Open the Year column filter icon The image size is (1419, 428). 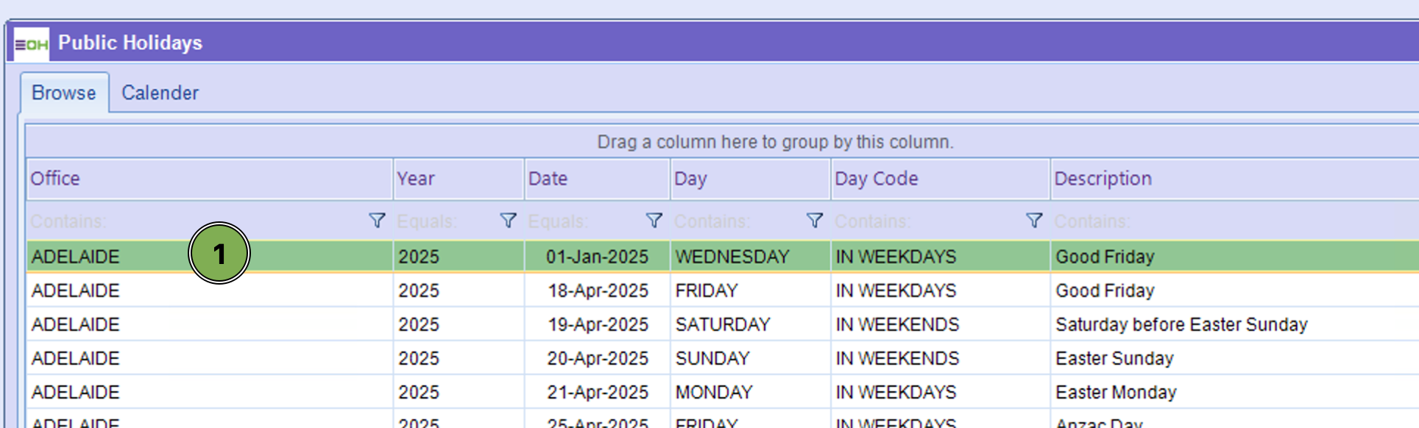[508, 221]
